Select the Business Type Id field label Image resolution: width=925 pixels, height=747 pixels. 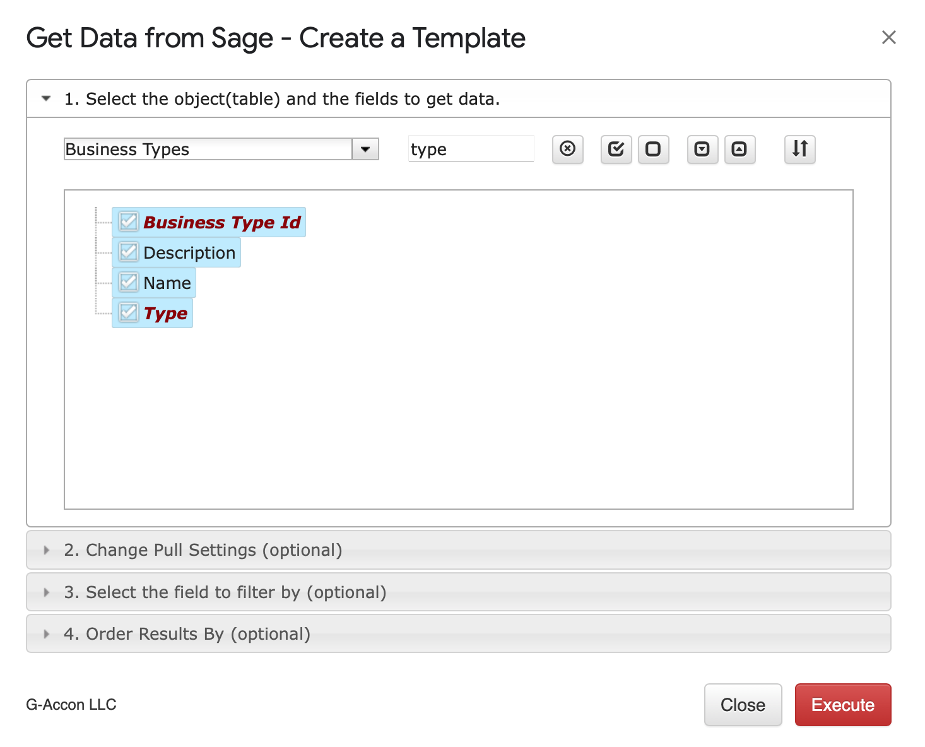coord(222,222)
